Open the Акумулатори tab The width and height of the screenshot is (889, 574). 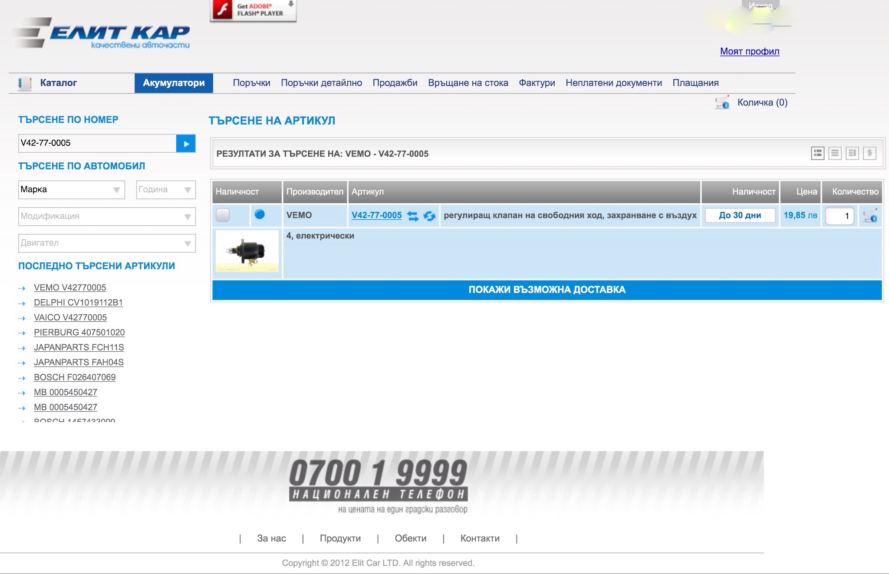[174, 83]
